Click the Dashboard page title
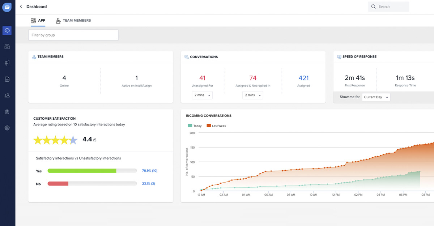 click(x=37, y=7)
